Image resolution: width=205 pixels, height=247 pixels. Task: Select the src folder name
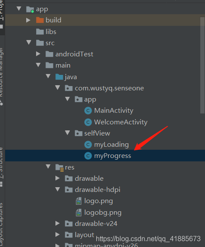tap(50, 43)
